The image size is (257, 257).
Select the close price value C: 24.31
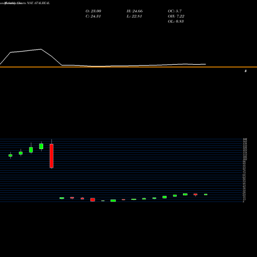point(93,16)
